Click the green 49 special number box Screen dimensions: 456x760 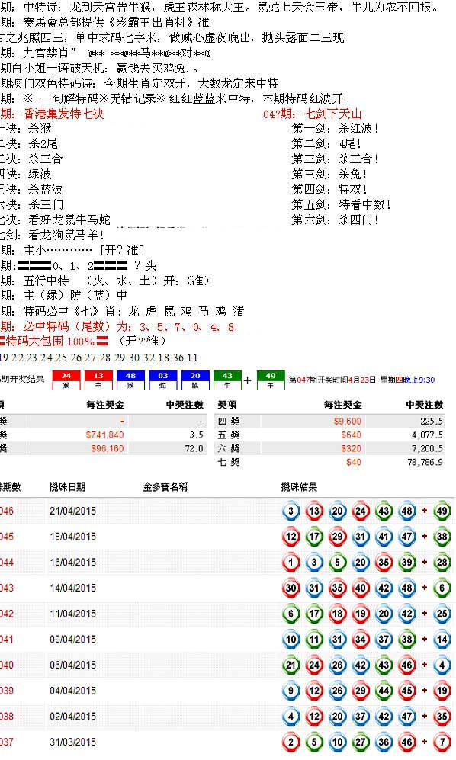(271, 380)
